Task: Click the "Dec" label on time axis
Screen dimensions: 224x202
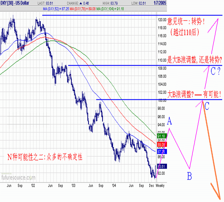Action: (151, 185)
